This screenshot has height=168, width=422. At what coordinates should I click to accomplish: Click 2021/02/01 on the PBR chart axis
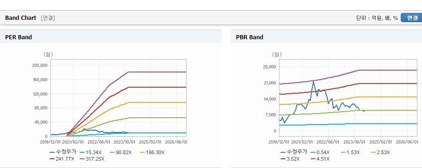[x=303, y=142]
